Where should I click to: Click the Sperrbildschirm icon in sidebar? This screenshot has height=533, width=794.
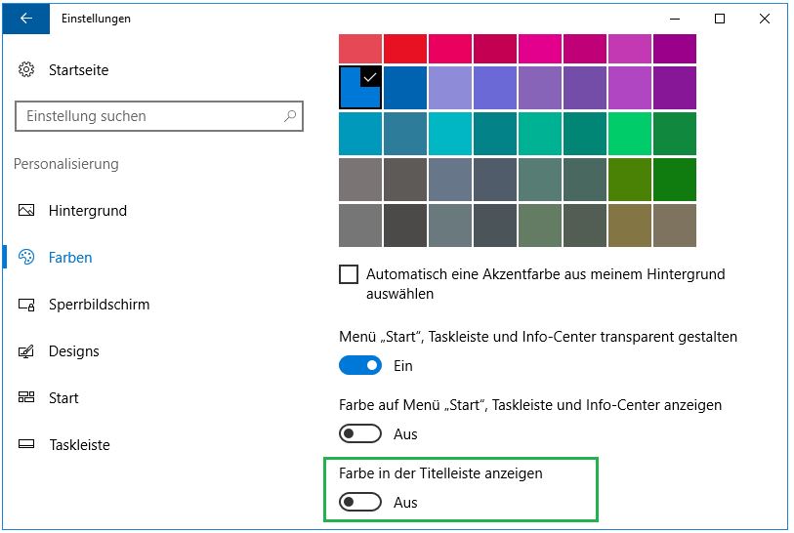(27, 305)
